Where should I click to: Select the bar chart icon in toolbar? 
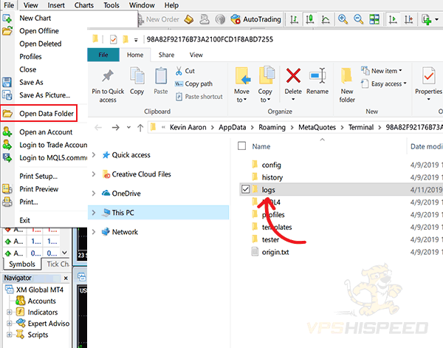click(294, 19)
